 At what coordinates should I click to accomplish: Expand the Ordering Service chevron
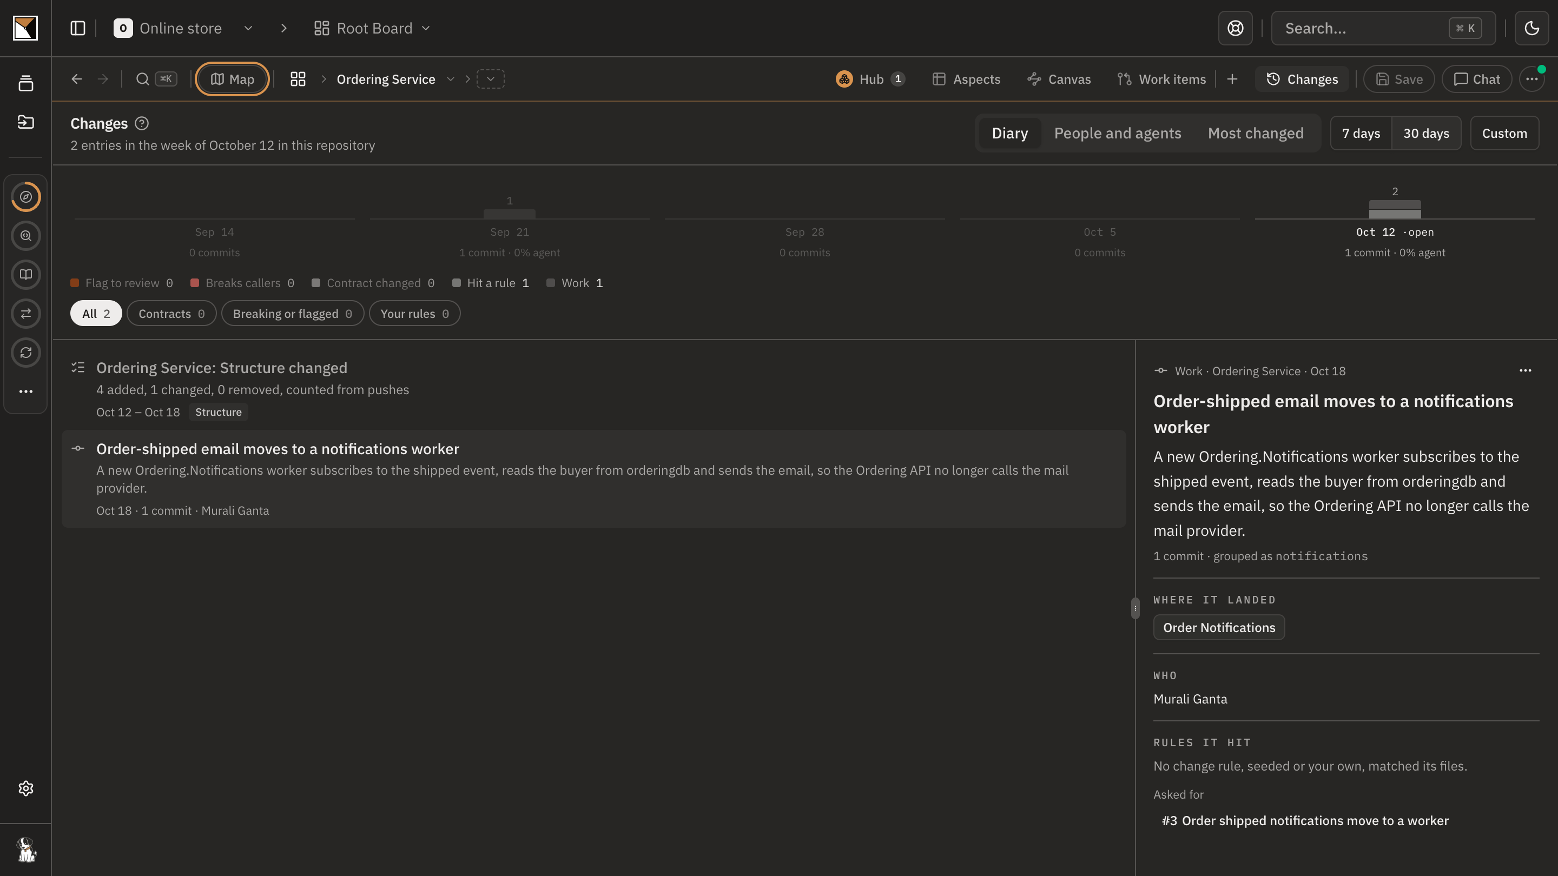pyautogui.click(x=450, y=79)
